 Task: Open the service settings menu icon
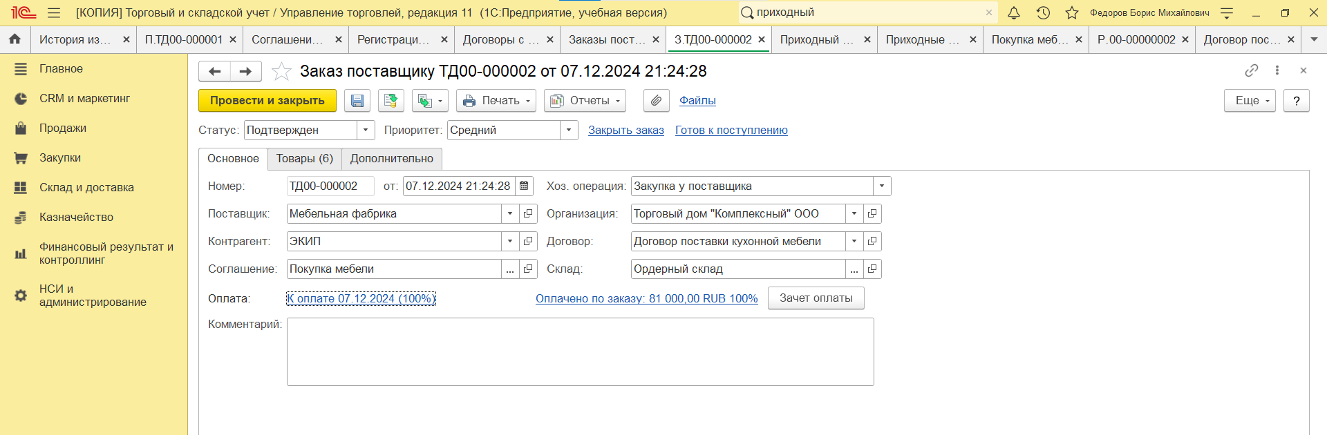pyautogui.click(x=1227, y=12)
